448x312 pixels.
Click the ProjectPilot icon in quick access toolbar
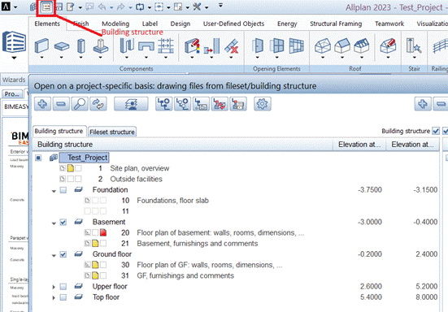click(33, 6)
